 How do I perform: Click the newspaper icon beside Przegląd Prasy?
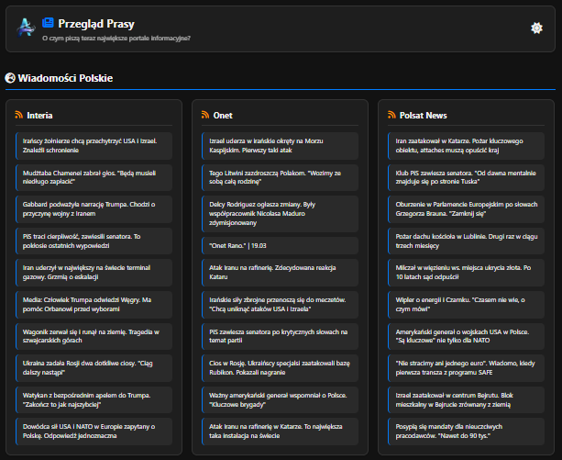tap(49, 22)
